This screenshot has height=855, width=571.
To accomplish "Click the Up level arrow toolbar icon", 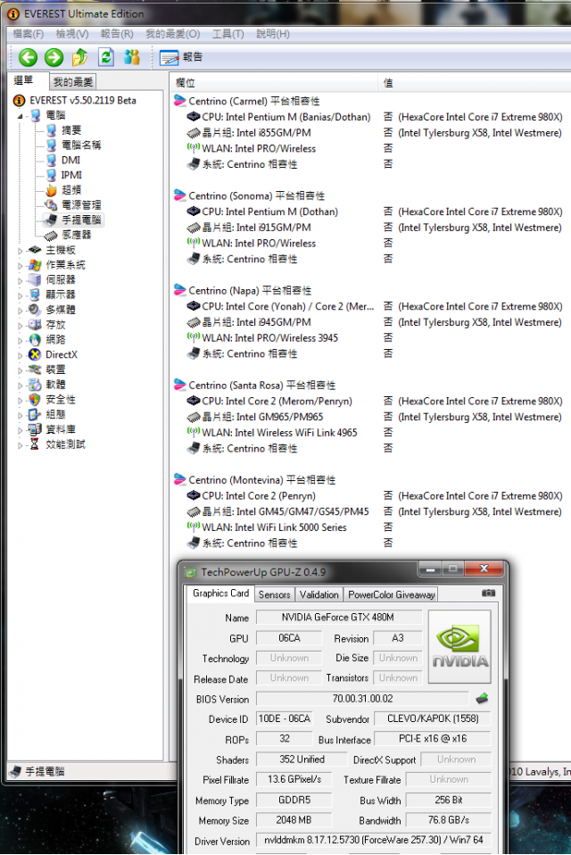I will (x=79, y=57).
